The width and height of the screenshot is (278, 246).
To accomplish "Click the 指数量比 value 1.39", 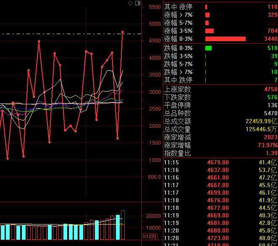I will 272,153.
